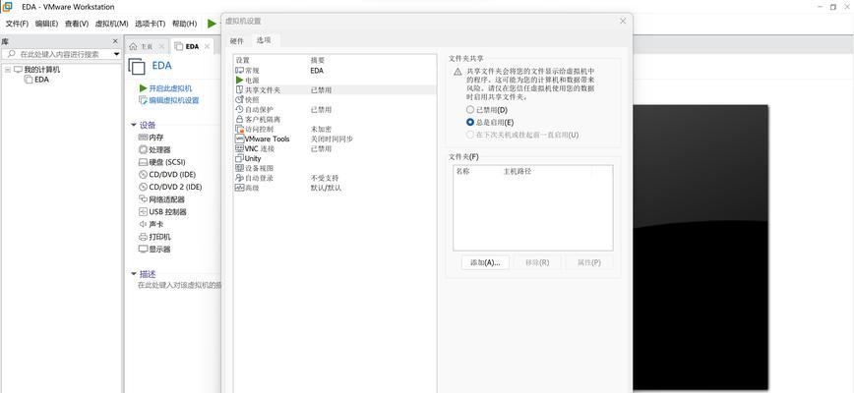This screenshot has height=393, width=854.
Task: Choose the 已禁用(D) radio button
Action: point(470,110)
